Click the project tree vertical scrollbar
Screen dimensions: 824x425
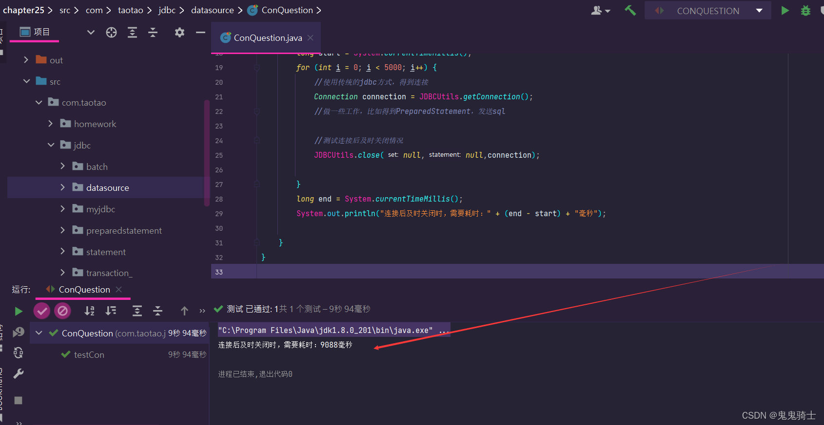point(207,153)
